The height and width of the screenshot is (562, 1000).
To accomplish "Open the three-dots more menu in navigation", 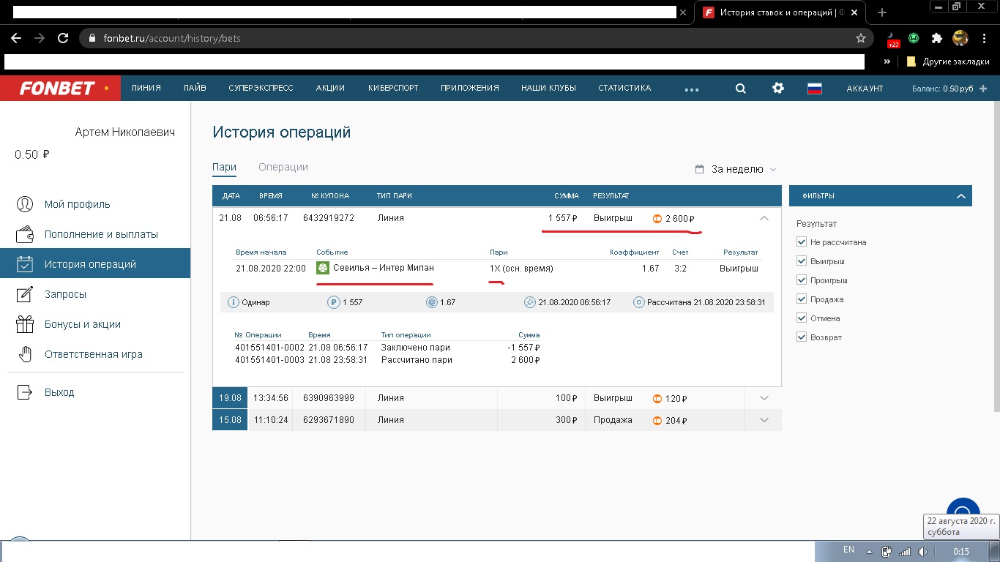I will 692,89.
